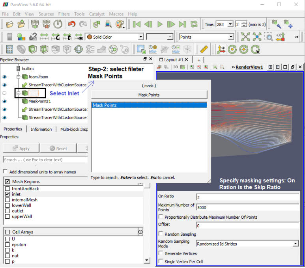Open the Sources menu
Image resolution: width=305 pixels, height=268 pixels.
pos(46,14)
